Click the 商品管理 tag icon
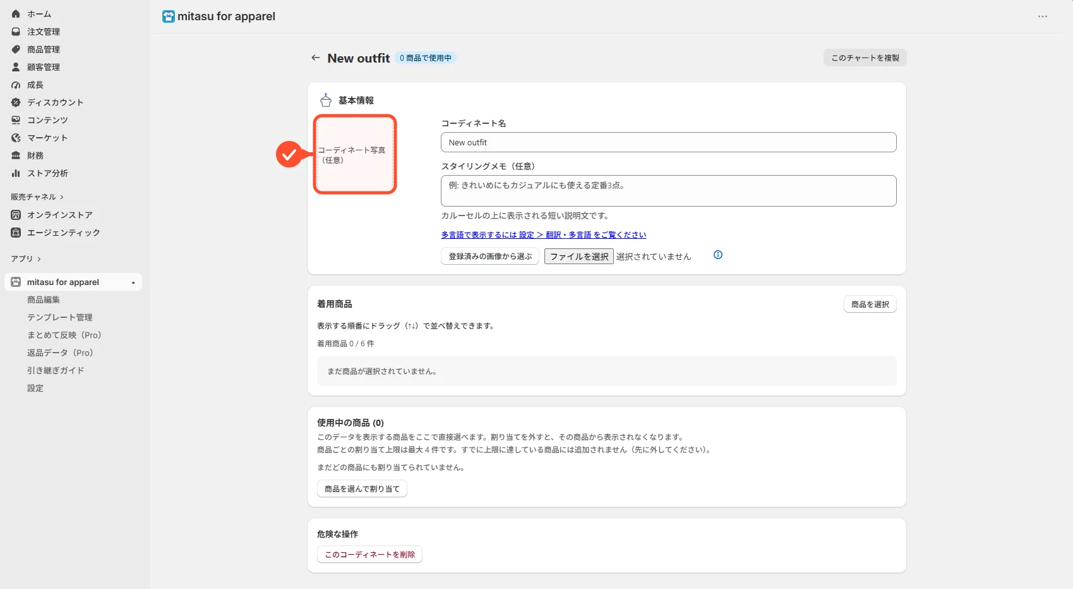 (16, 49)
